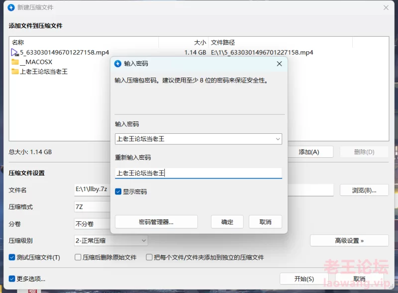Click the Bandizip logo icon in the password dialog title
Screen dimensions: 398x293
tap(118, 64)
